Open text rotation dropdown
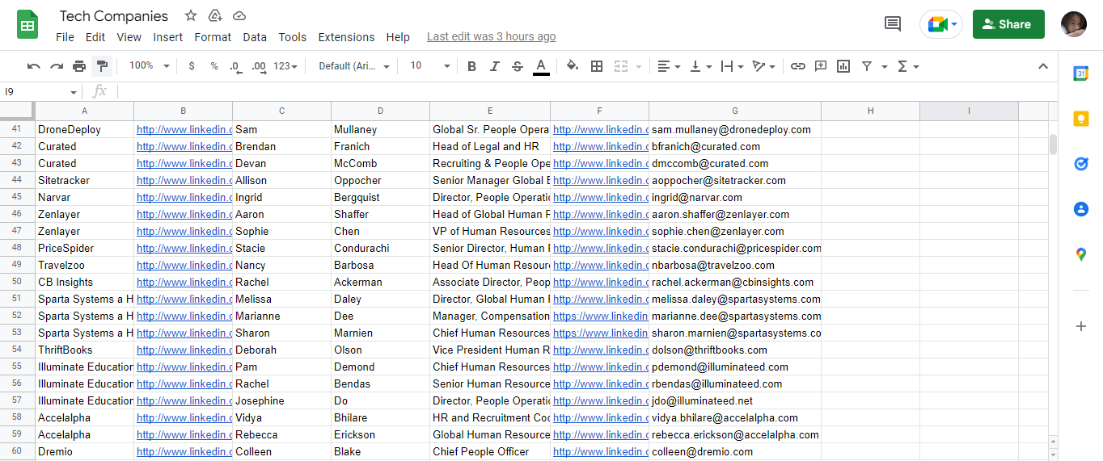 763,66
